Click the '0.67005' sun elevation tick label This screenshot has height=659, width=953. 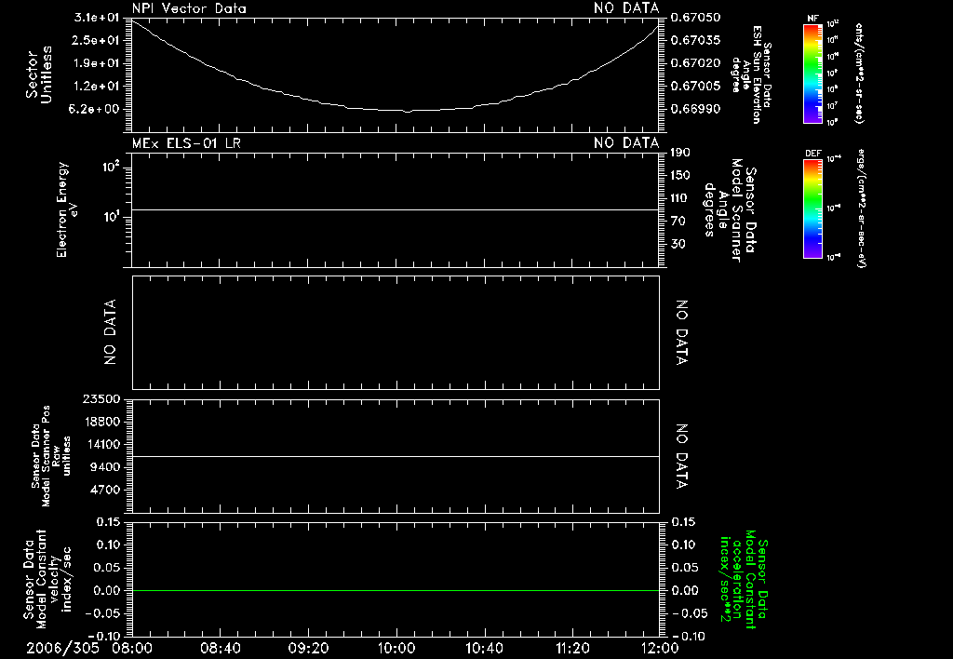695,87
